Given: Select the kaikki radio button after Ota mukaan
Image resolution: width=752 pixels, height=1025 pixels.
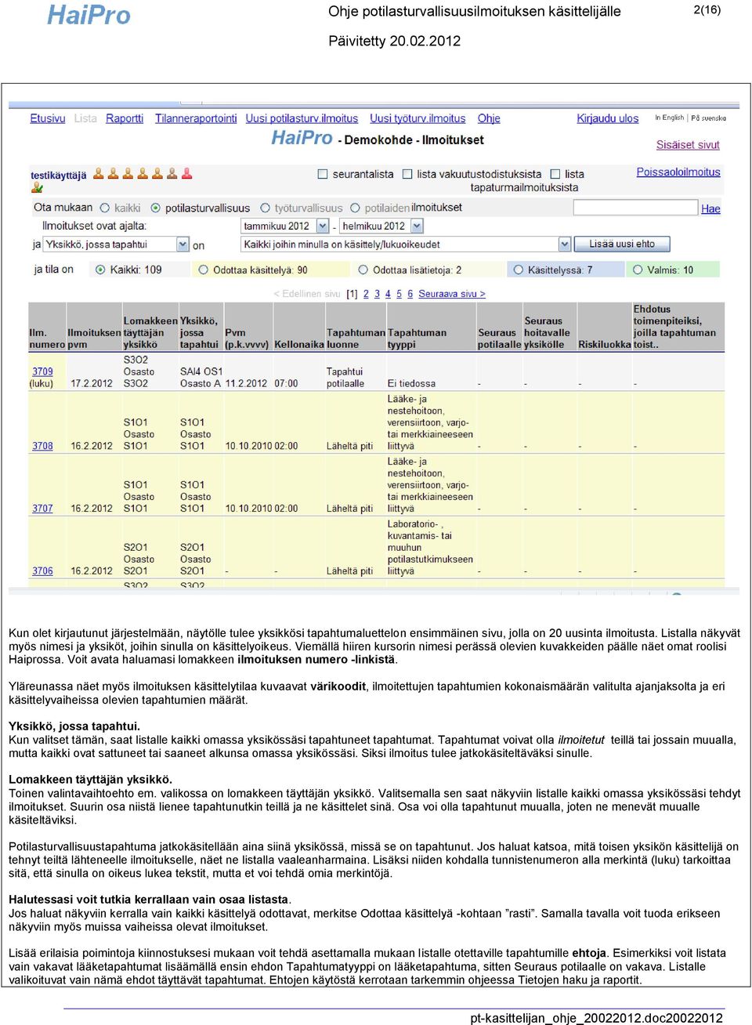Looking at the screenshot, I should click(x=105, y=208).
